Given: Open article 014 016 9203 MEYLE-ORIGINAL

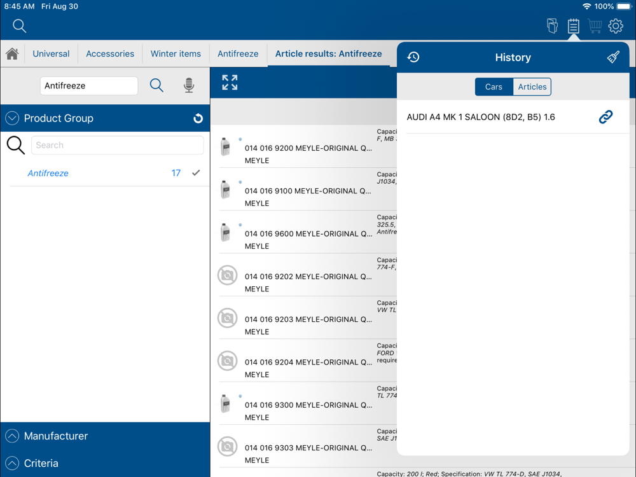Looking at the screenshot, I should (x=308, y=319).
